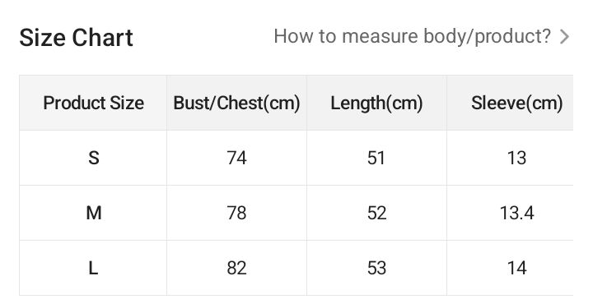Open the right chevron arrow beside measure help
Image resolution: width=593 pixels, height=299 pixels.
pos(564,37)
